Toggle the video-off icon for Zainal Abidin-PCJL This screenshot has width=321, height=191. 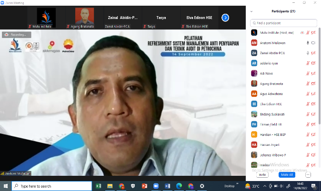(x=314, y=53)
